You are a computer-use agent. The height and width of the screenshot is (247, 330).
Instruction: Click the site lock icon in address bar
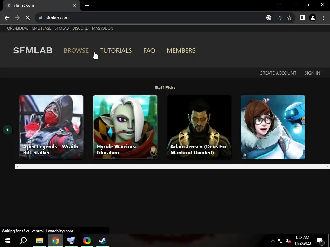[x=41, y=18]
